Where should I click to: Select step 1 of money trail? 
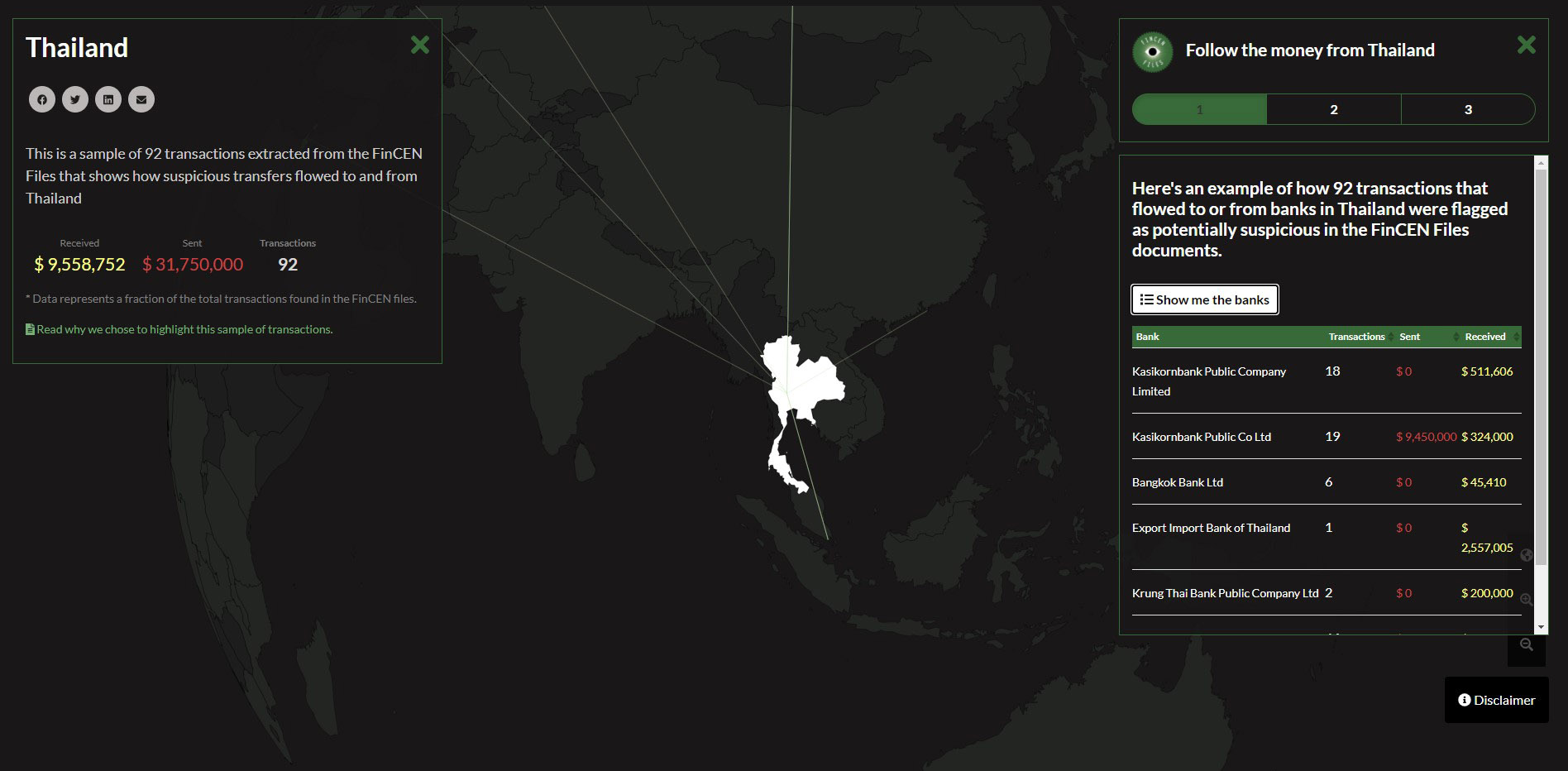pyautogui.click(x=1199, y=109)
